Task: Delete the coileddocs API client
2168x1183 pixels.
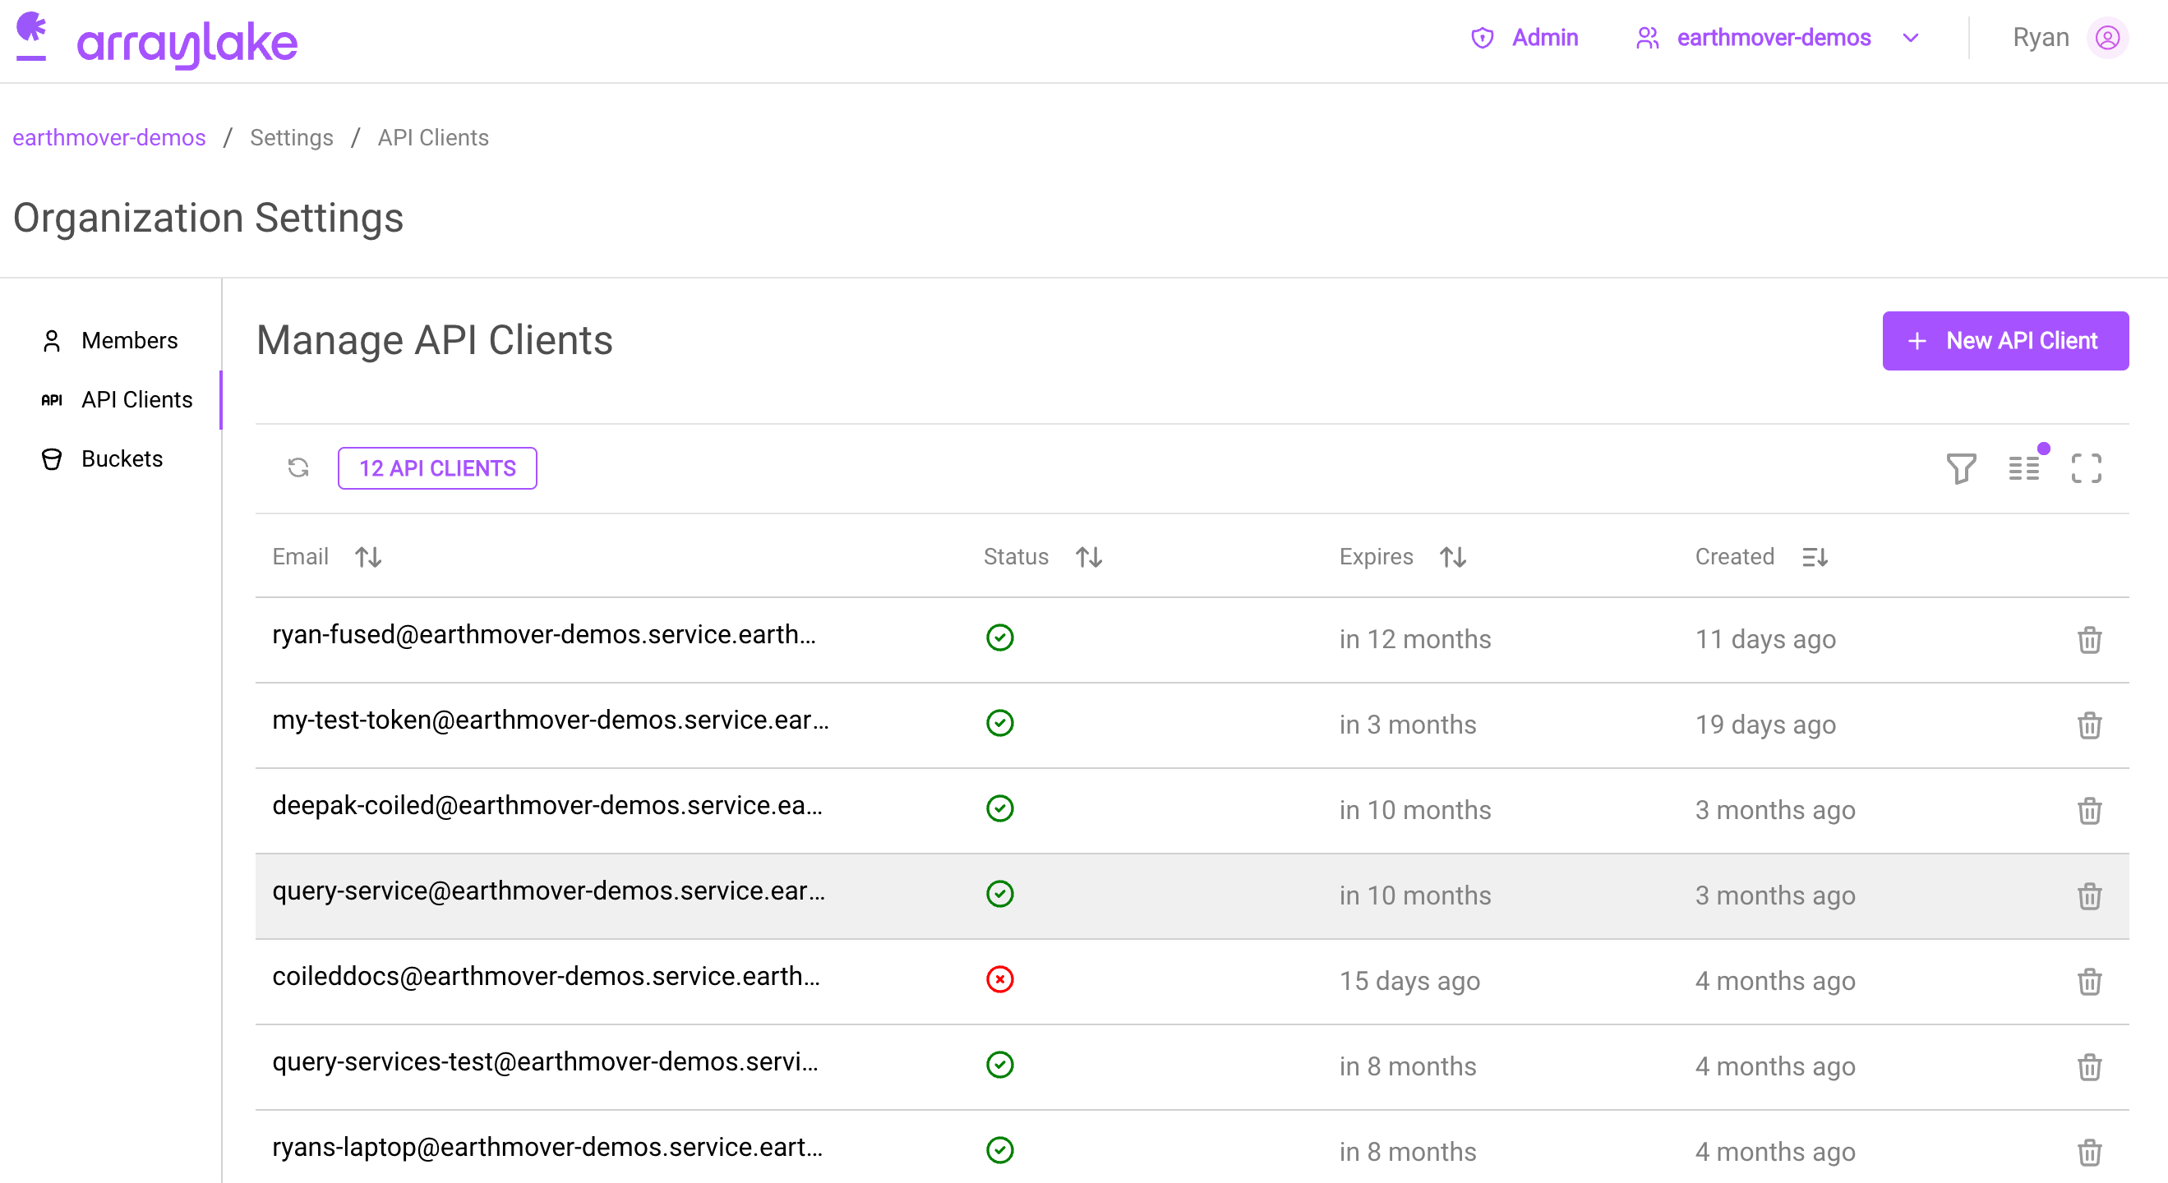Action: pyautogui.click(x=2089, y=981)
